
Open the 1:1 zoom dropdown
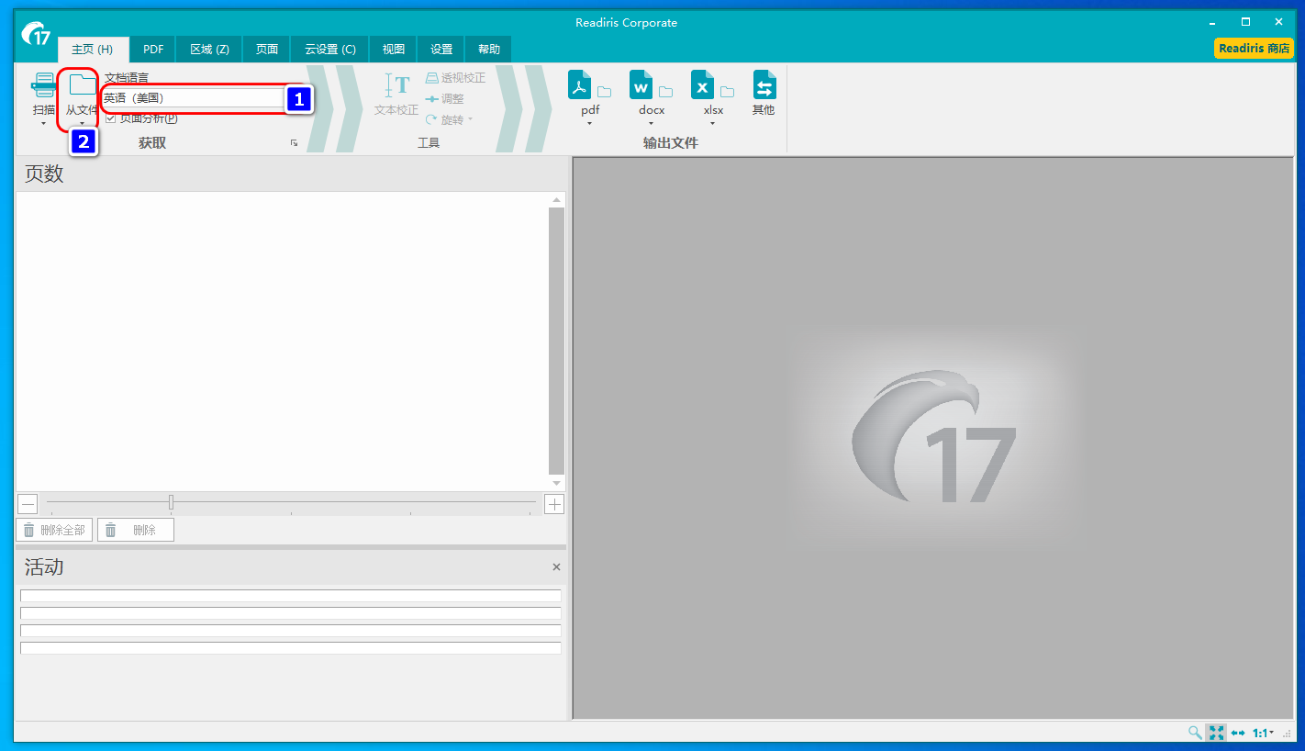point(1264,733)
